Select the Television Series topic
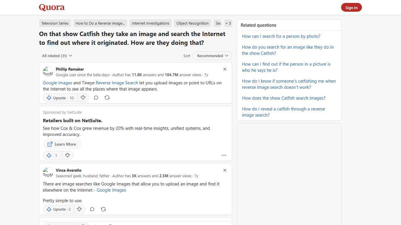Viewport: 401px width, 225px height. click(x=55, y=23)
